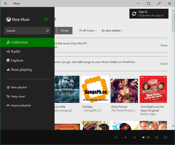Toggle shuffle mode

[157, 137]
